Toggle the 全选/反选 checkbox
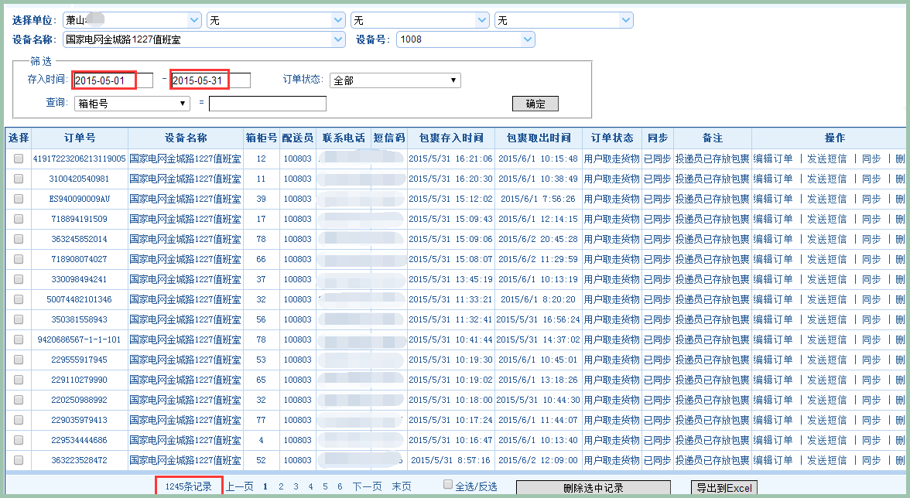910x498 pixels. pos(448,485)
